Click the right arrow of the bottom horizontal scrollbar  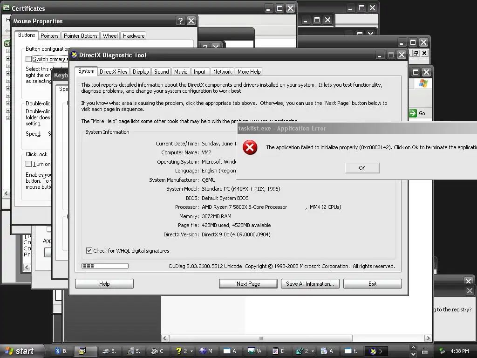tap(429, 338)
